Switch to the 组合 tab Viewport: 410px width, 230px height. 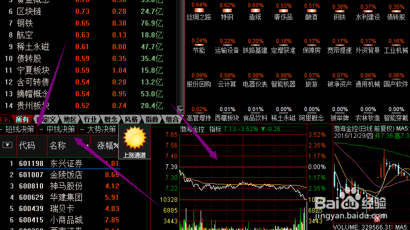coord(172,119)
